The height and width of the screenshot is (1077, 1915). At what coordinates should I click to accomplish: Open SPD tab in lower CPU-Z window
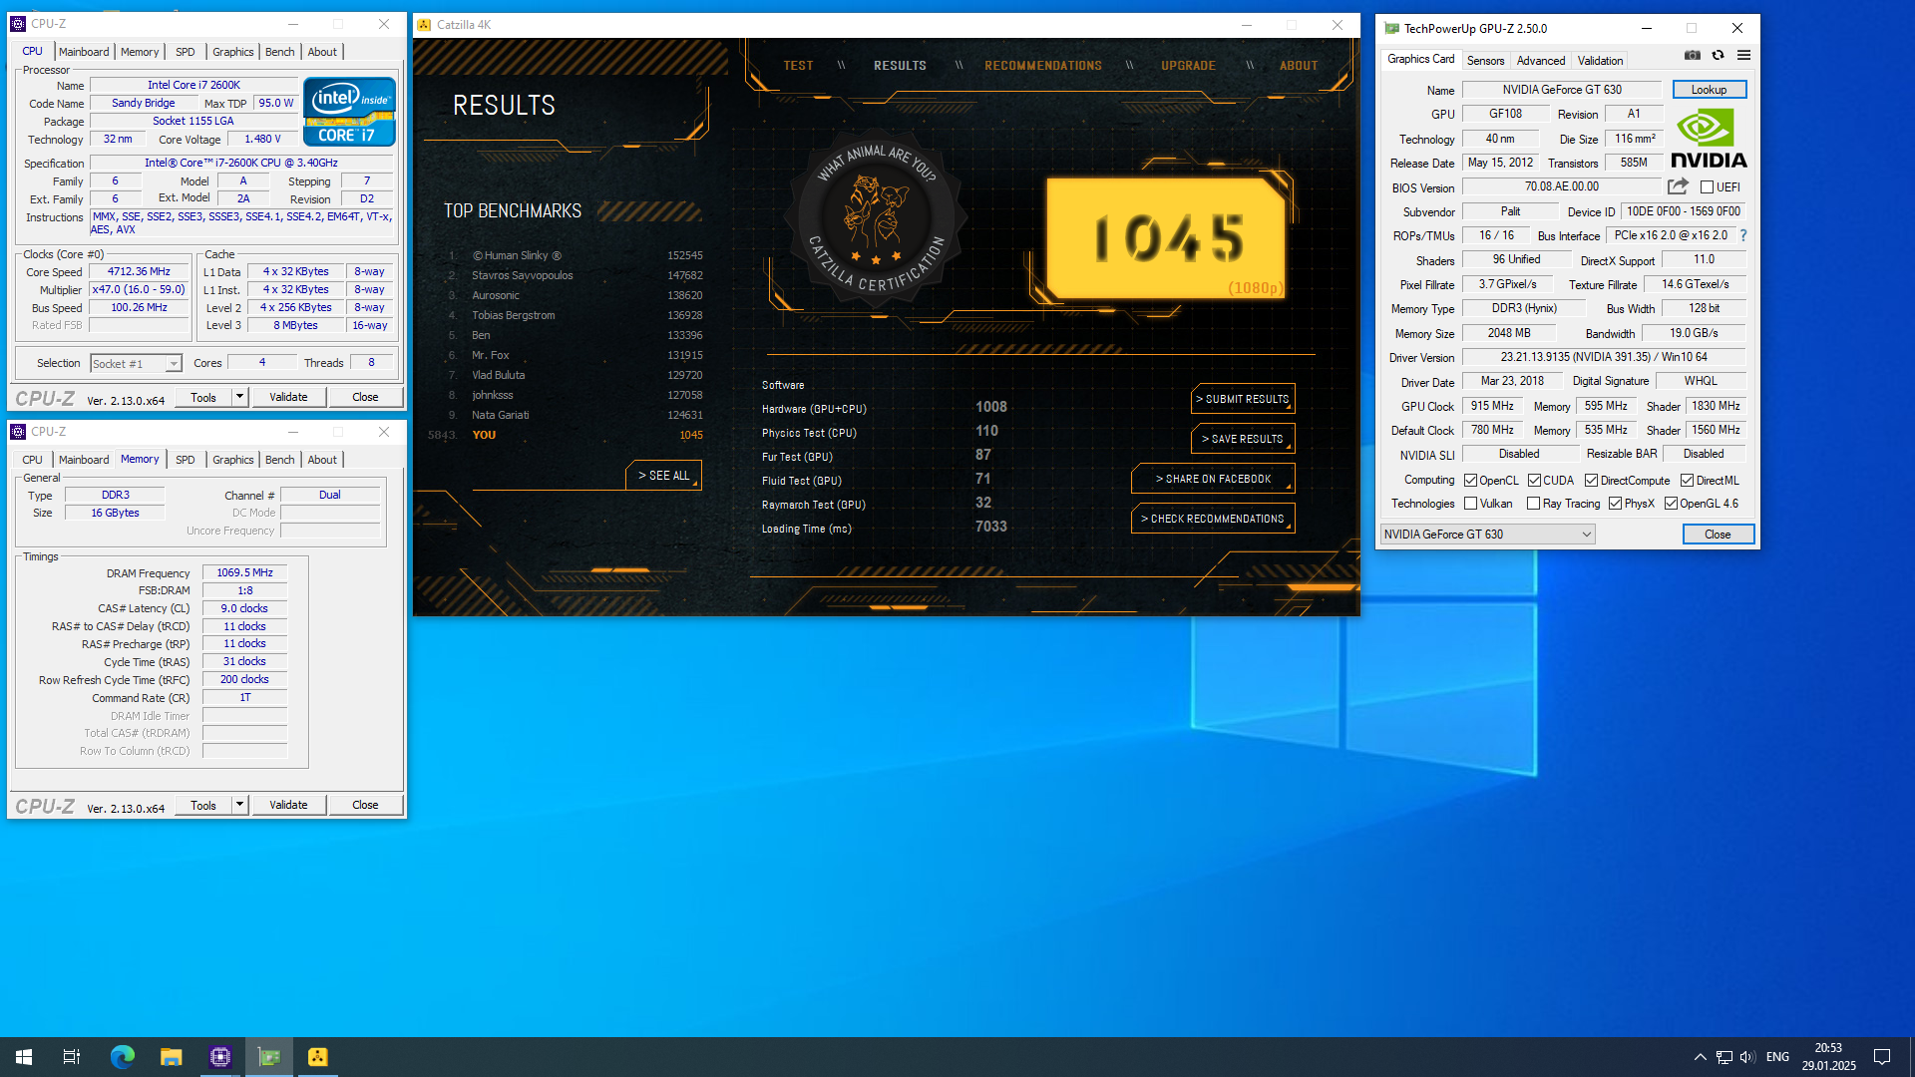click(186, 460)
